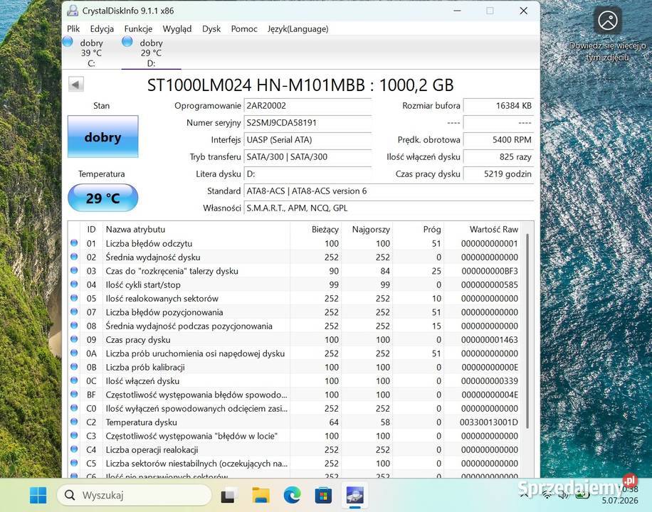Click the firmware field 2AR20002
The image size is (652, 512).
coord(307,105)
